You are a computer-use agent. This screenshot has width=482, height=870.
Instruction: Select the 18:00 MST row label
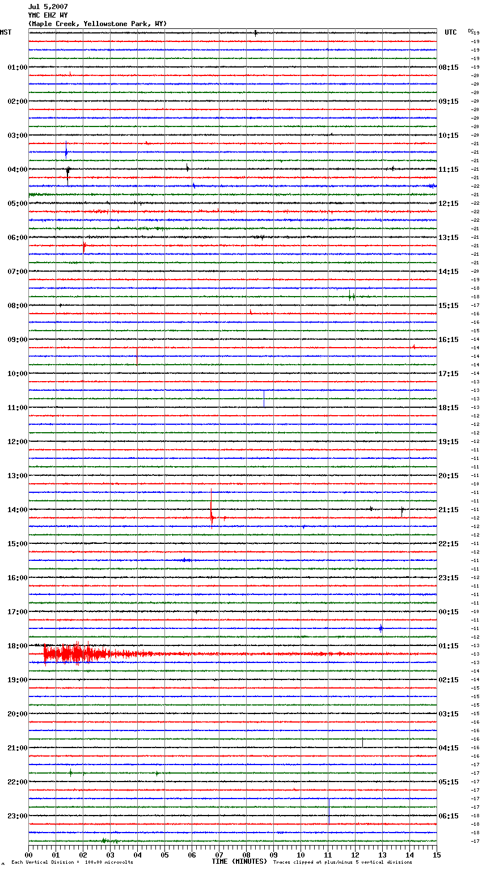point(17,646)
